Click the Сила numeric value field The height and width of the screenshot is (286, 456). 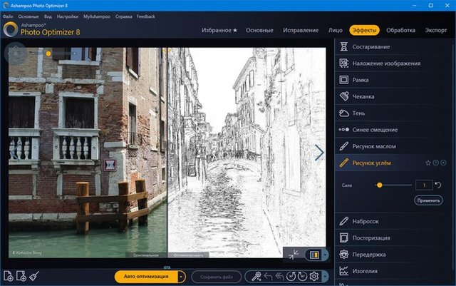(424, 185)
